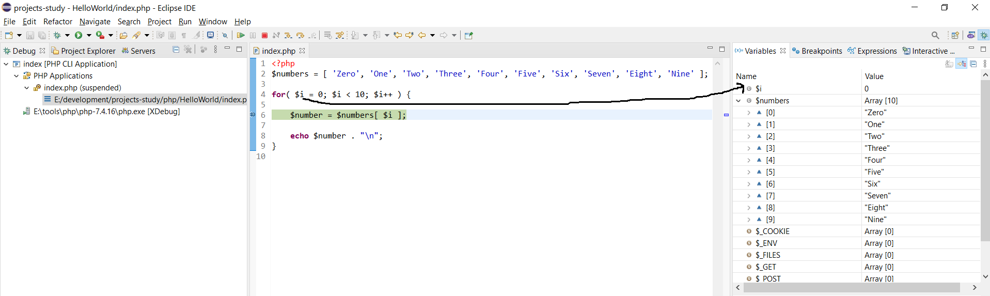
Task: Switch to the Expressions tab
Action: point(872,51)
